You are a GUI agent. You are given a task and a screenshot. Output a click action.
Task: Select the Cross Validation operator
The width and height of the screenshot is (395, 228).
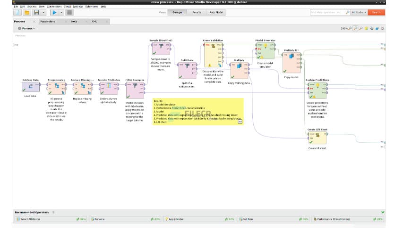(213, 55)
